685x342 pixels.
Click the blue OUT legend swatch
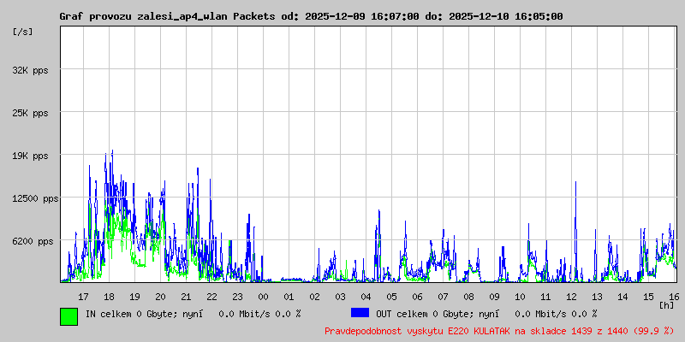point(360,313)
